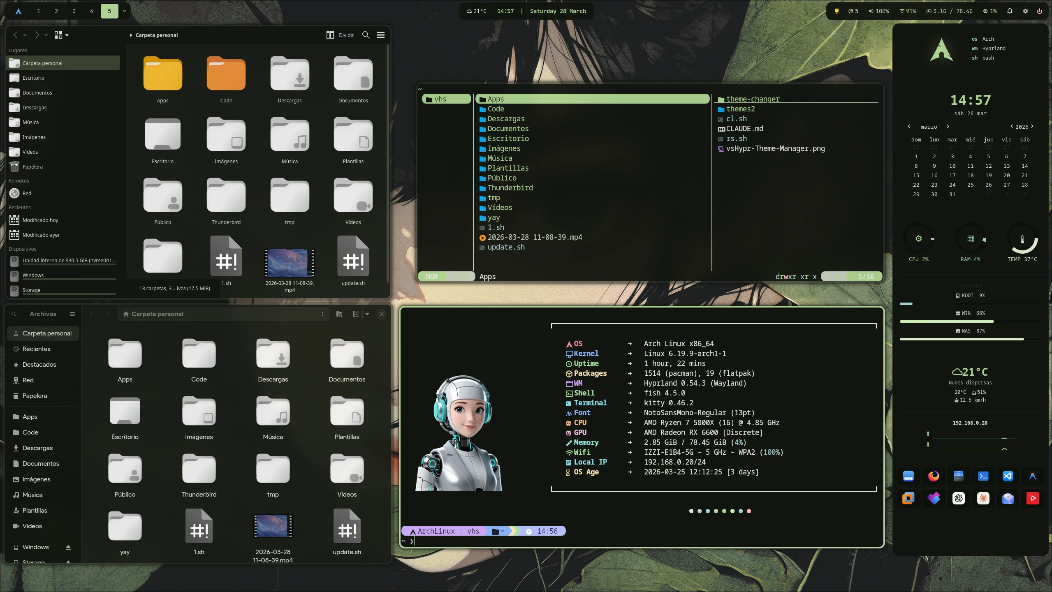The height and width of the screenshot is (592, 1052).
Task: Toggle Dividir split view in Dolphin
Action: point(340,35)
